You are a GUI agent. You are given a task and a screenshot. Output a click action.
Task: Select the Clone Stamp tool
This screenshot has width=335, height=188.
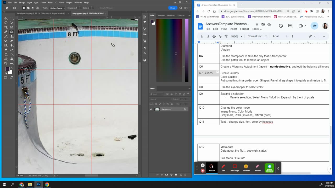coord(12,36)
